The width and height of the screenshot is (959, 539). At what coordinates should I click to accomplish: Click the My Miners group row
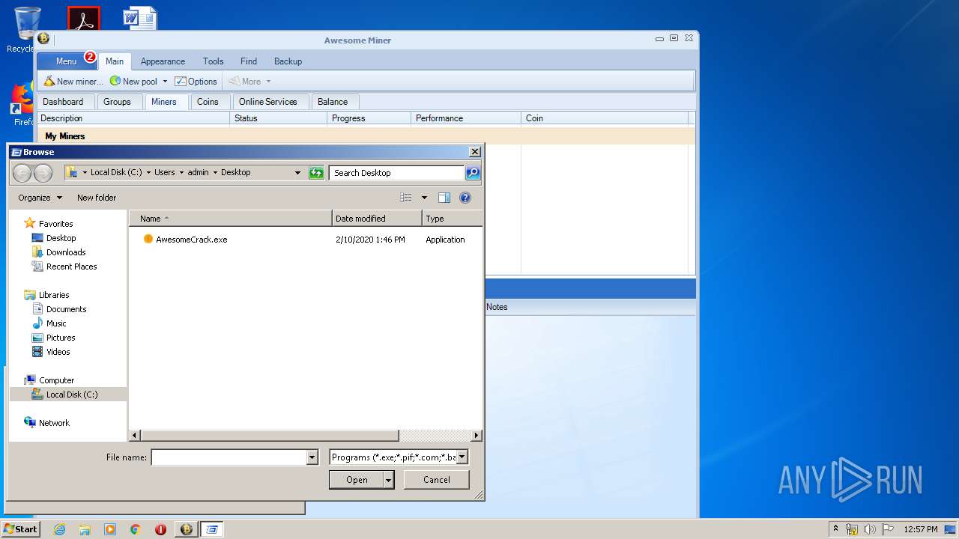tap(366, 136)
